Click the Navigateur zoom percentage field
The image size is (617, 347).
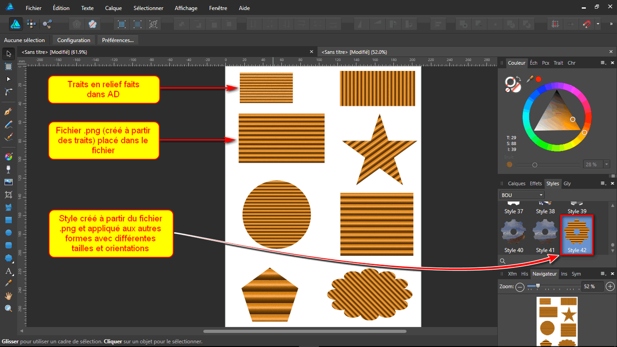pos(591,287)
